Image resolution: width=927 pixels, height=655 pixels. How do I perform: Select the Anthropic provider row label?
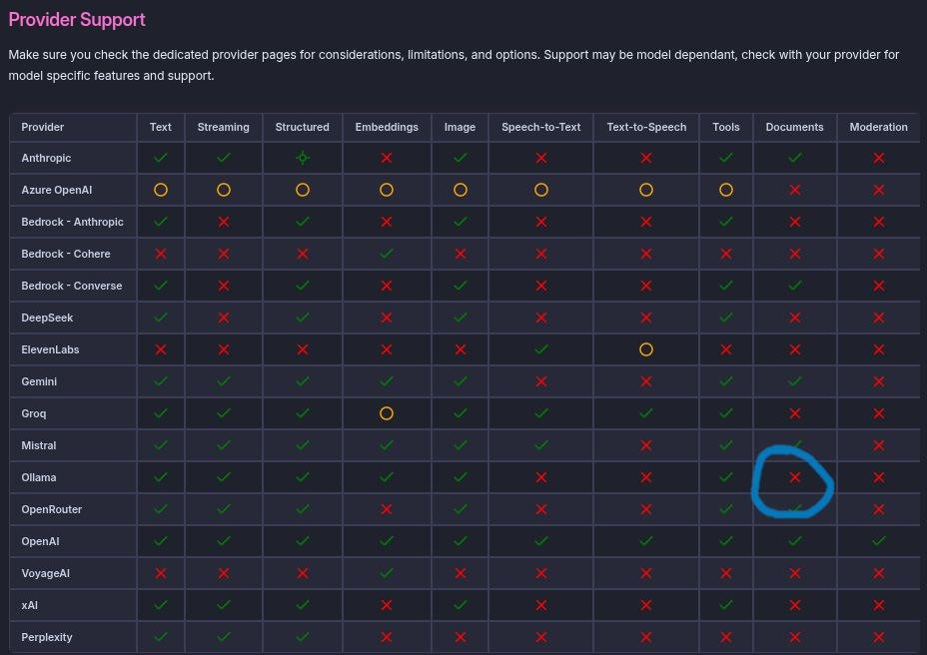click(46, 158)
